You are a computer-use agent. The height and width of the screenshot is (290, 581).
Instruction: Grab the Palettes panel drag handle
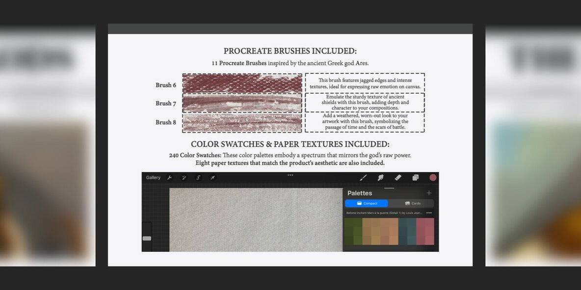[x=389, y=188]
